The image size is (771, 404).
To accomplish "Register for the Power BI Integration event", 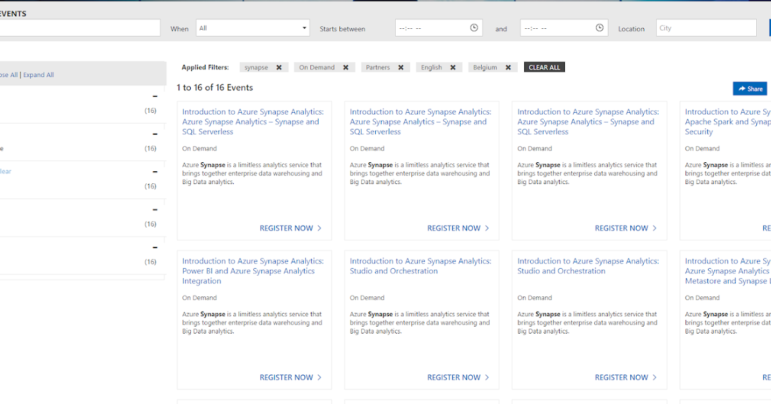I will 287,377.
